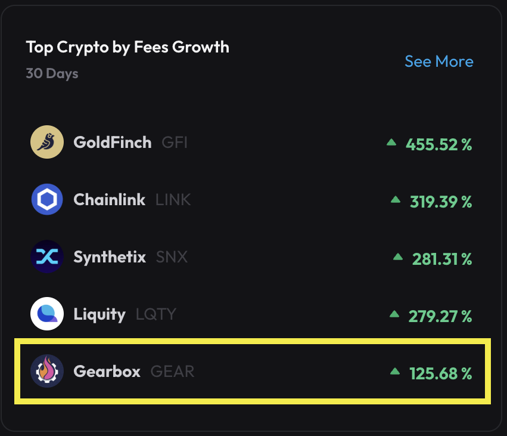Screen dimensions: 507x436
Task: Open the highlighted Gearbox name
Action: pos(107,371)
